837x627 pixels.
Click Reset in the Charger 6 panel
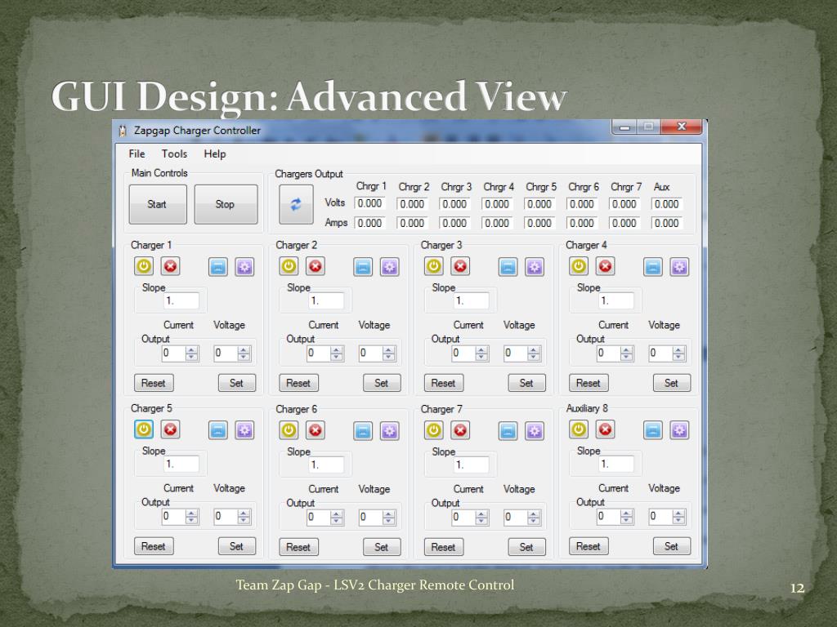click(299, 547)
